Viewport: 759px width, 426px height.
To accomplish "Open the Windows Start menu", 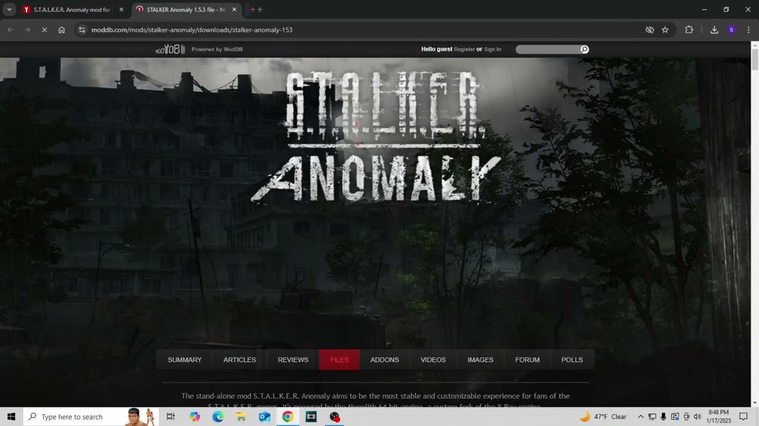I will (11, 417).
